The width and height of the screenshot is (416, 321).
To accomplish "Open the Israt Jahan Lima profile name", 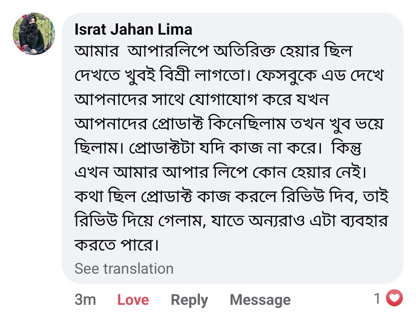I will (x=133, y=29).
